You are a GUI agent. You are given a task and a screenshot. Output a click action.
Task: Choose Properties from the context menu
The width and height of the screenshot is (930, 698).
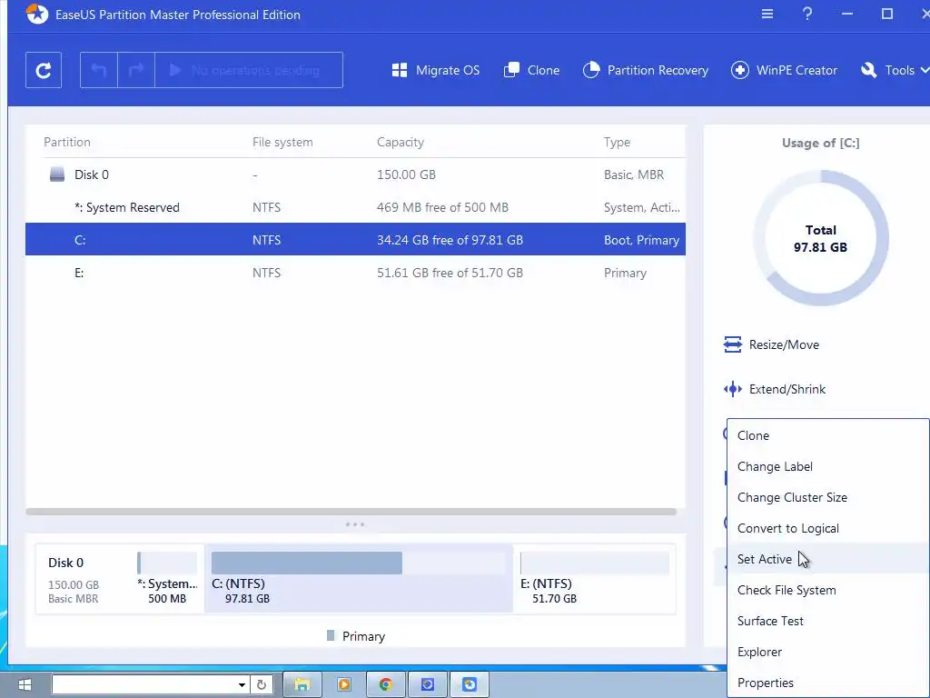click(x=828, y=682)
